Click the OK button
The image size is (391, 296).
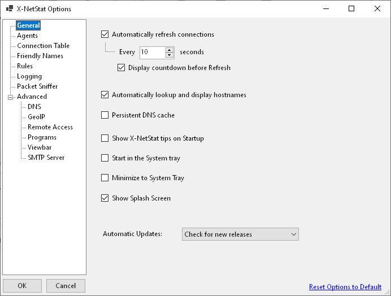[x=22, y=285]
